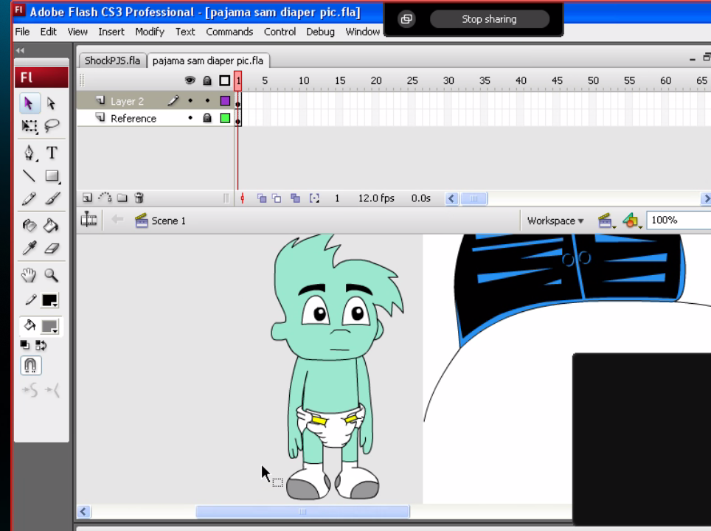
Task: Click the Center Frame button
Action: point(242,198)
